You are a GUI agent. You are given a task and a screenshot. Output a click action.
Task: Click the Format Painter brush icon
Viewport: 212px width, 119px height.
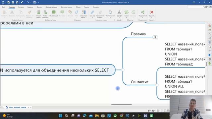[x=30, y=12]
